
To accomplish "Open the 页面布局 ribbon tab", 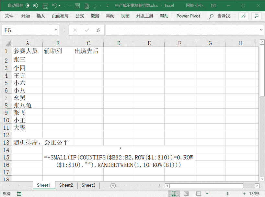I will click(x=60, y=16).
